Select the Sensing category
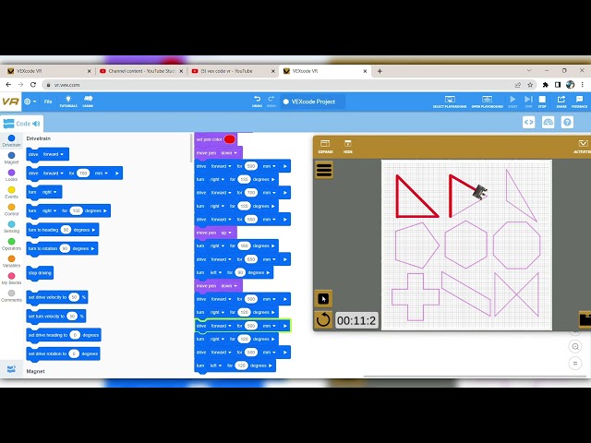This screenshot has width=591, height=443. 11,227
